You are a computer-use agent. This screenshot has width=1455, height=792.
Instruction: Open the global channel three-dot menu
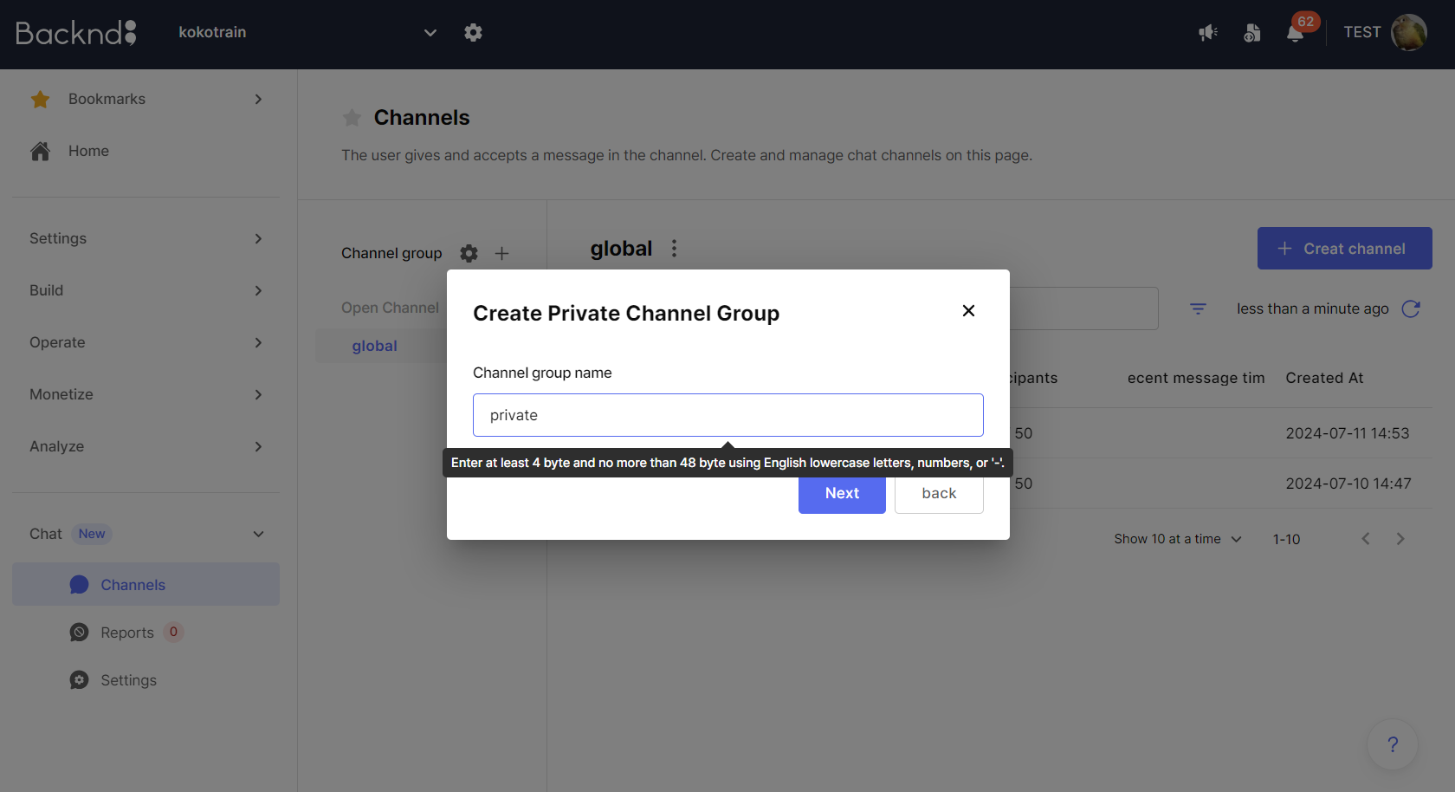point(674,249)
